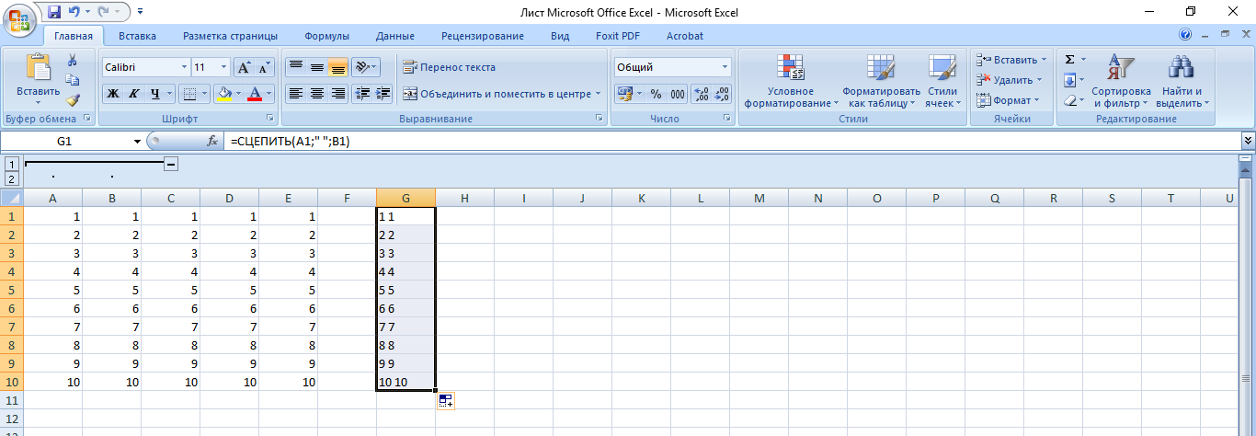Click AutoSum sigma icon
The width and height of the screenshot is (1256, 436).
click(1069, 59)
